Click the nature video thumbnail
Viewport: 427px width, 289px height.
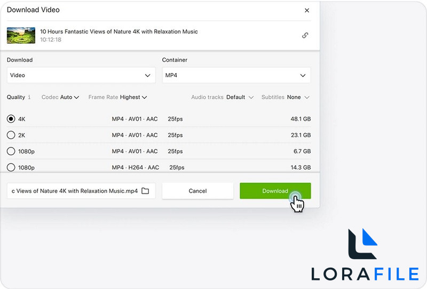pos(21,35)
